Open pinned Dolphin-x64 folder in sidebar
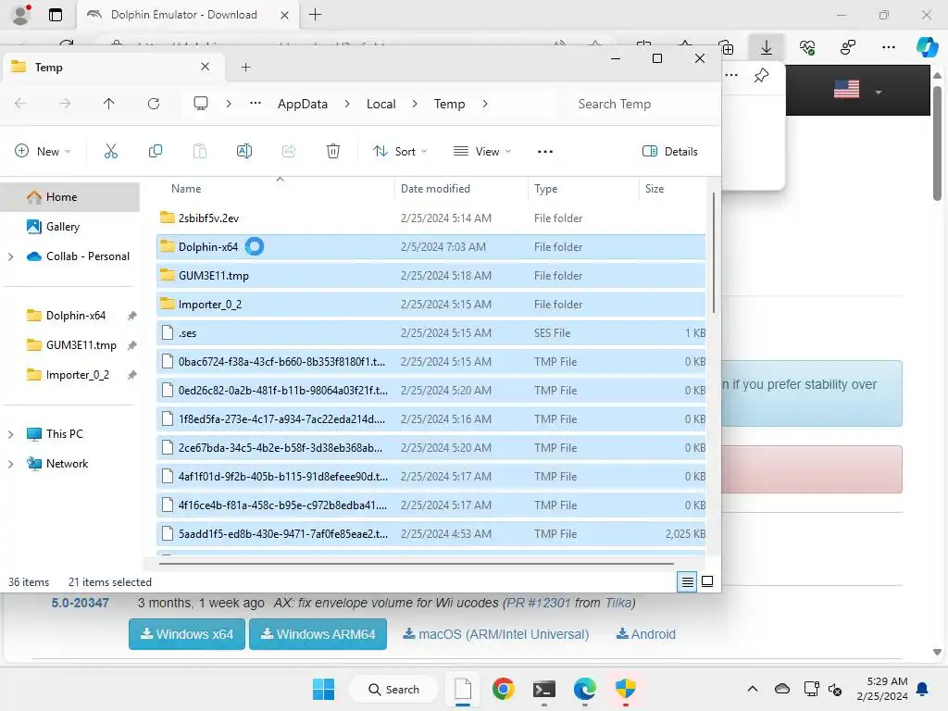This screenshot has height=711, width=948. point(76,316)
